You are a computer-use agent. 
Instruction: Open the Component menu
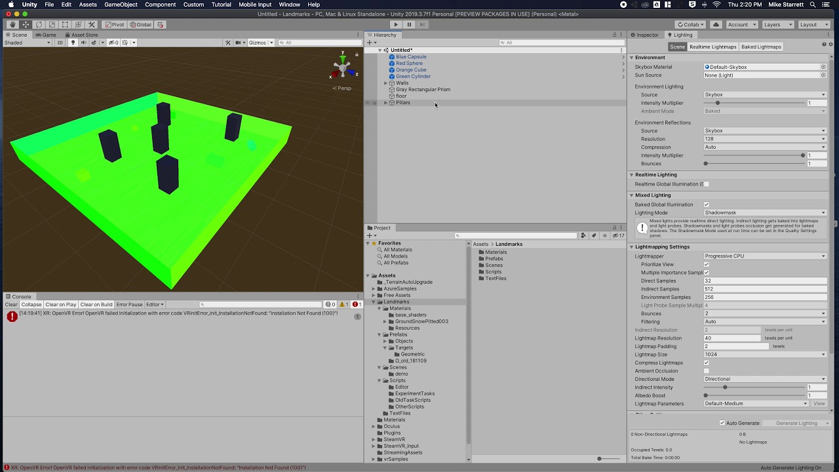click(x=161, y=5)
